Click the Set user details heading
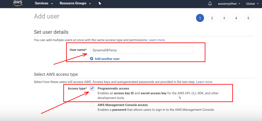262x121 pixels. click(51, 32)
